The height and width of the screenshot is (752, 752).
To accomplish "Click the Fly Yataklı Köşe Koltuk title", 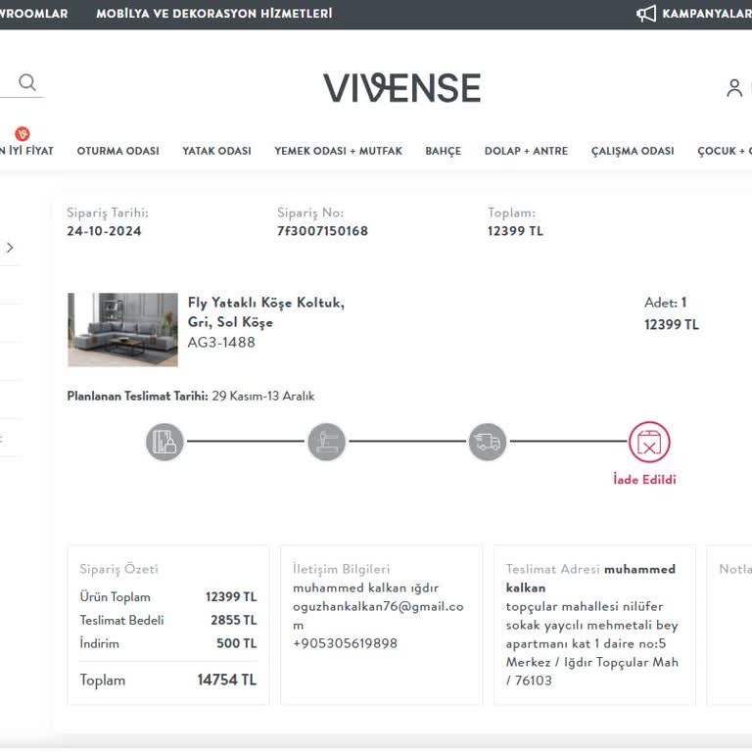I will [x=266, y=312].
